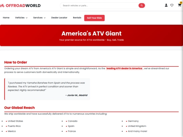Screen dimensions: 183x137
Task: Click United States in the country list
Action: (15, 121)
